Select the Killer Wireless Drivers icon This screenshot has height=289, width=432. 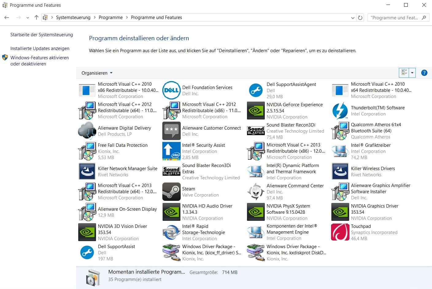340,171
